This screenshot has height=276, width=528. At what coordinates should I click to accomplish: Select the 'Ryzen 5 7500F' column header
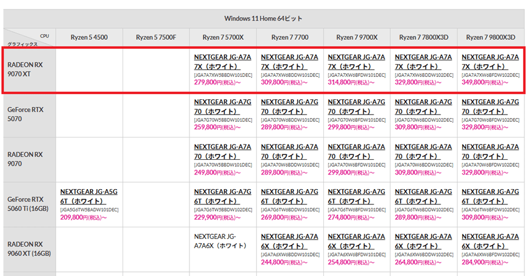point(156,38)
